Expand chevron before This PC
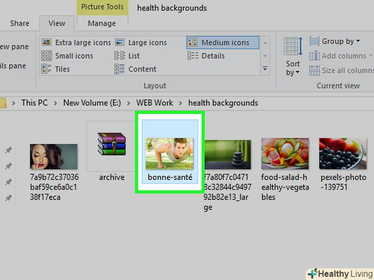This screenshot has height=280, width=374. click(13, 103)
